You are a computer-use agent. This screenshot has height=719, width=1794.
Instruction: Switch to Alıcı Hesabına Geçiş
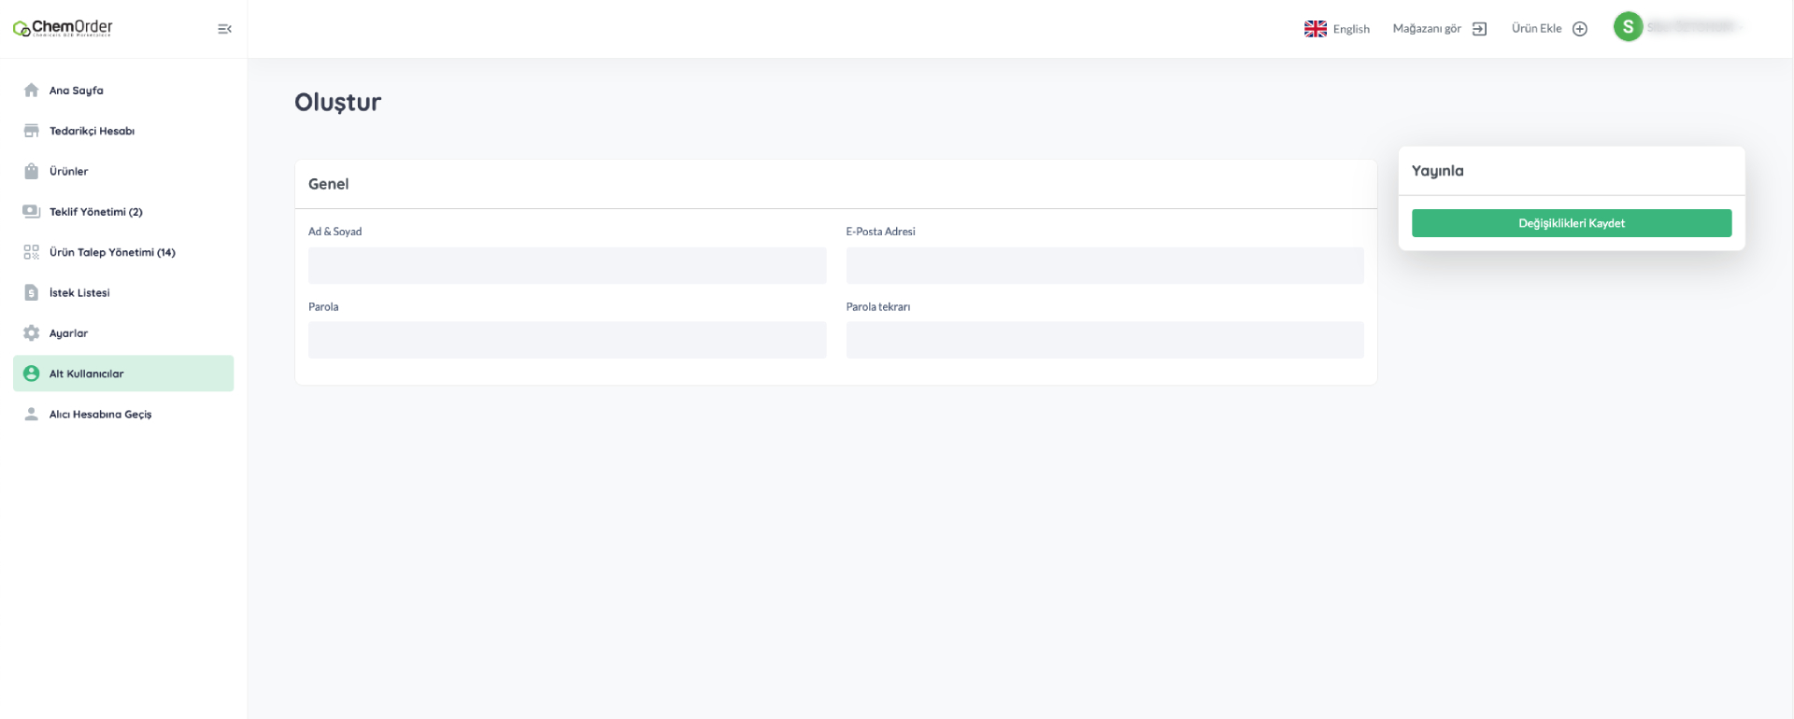[x=100, y=415]
